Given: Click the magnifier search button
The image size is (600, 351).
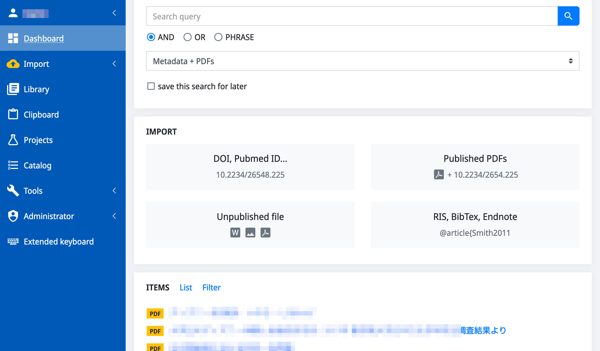Looking at the screenshot, I should [x=568, y=16].
